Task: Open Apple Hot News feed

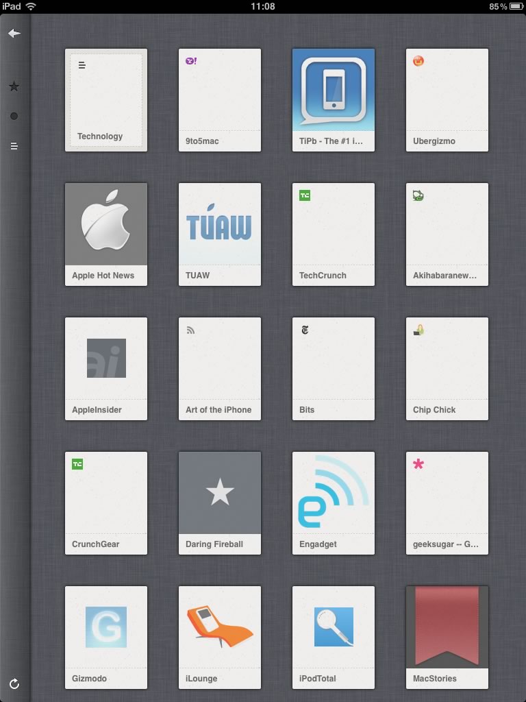Action: [106, 234]
